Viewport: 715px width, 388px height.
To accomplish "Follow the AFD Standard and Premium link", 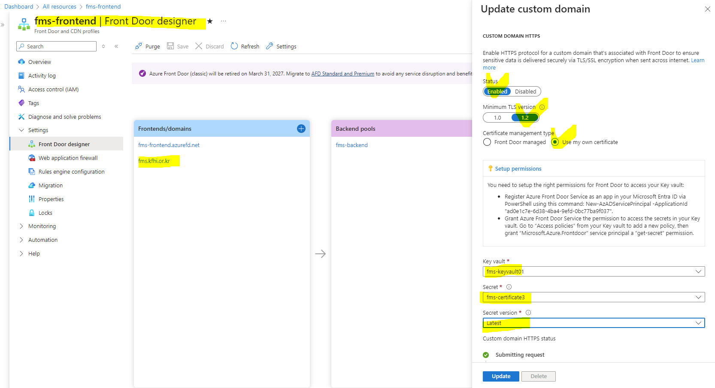I will (x=342, y=74).
